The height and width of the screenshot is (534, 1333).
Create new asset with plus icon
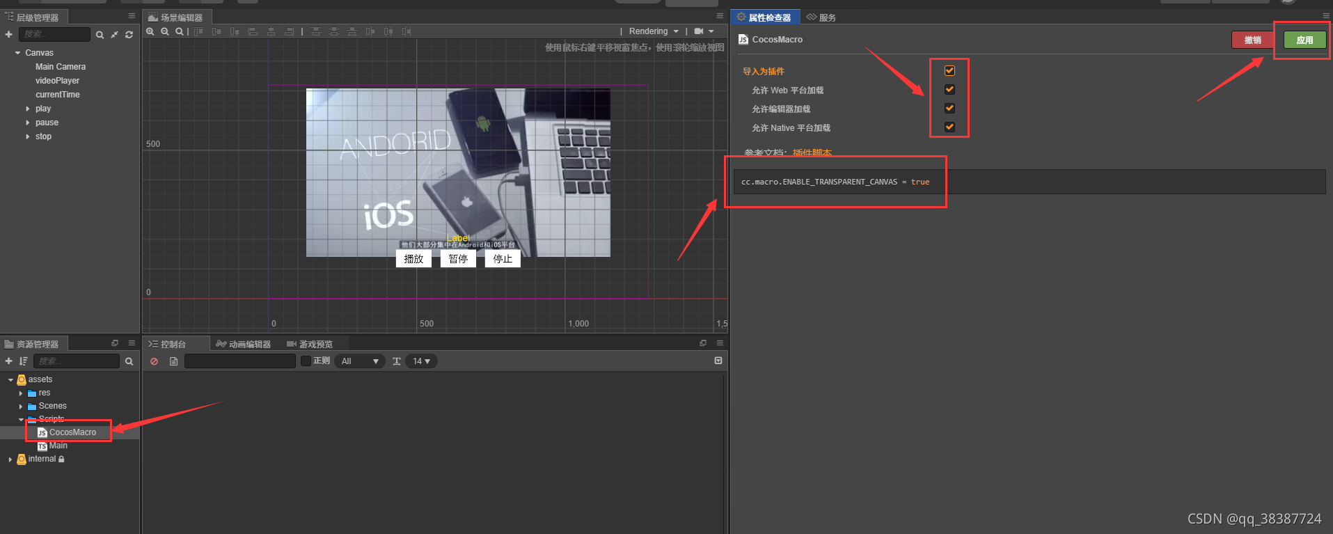[8, 361]
